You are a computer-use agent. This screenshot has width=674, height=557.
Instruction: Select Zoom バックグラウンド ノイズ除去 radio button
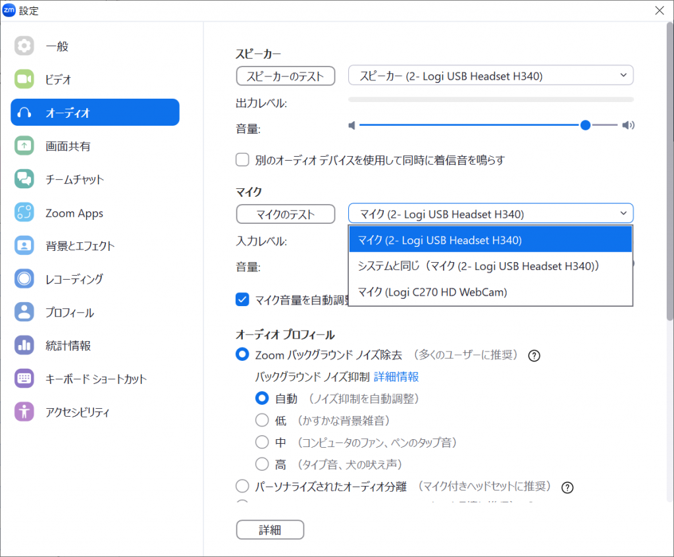242,354
